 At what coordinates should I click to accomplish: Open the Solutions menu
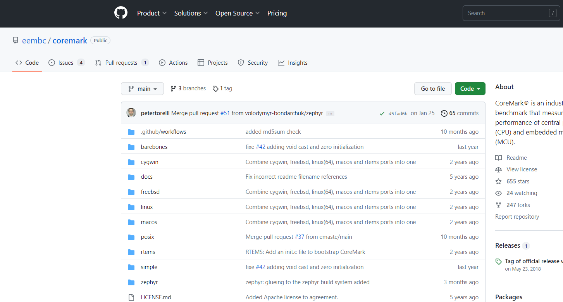pos(191,13)
